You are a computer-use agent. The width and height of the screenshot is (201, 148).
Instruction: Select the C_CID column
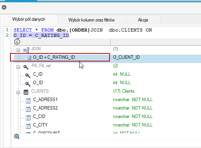tap(39, 116)
